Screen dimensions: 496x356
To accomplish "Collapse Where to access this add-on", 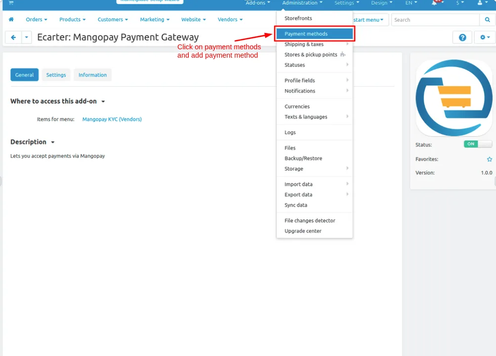I will 58,101.
